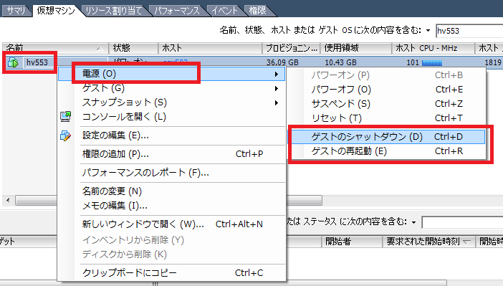Click the edit settings icon beside 設定の編集

coord(65,135)
